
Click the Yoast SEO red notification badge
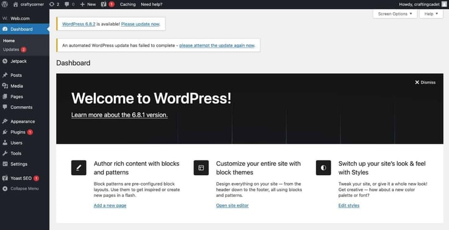[36, 178]
